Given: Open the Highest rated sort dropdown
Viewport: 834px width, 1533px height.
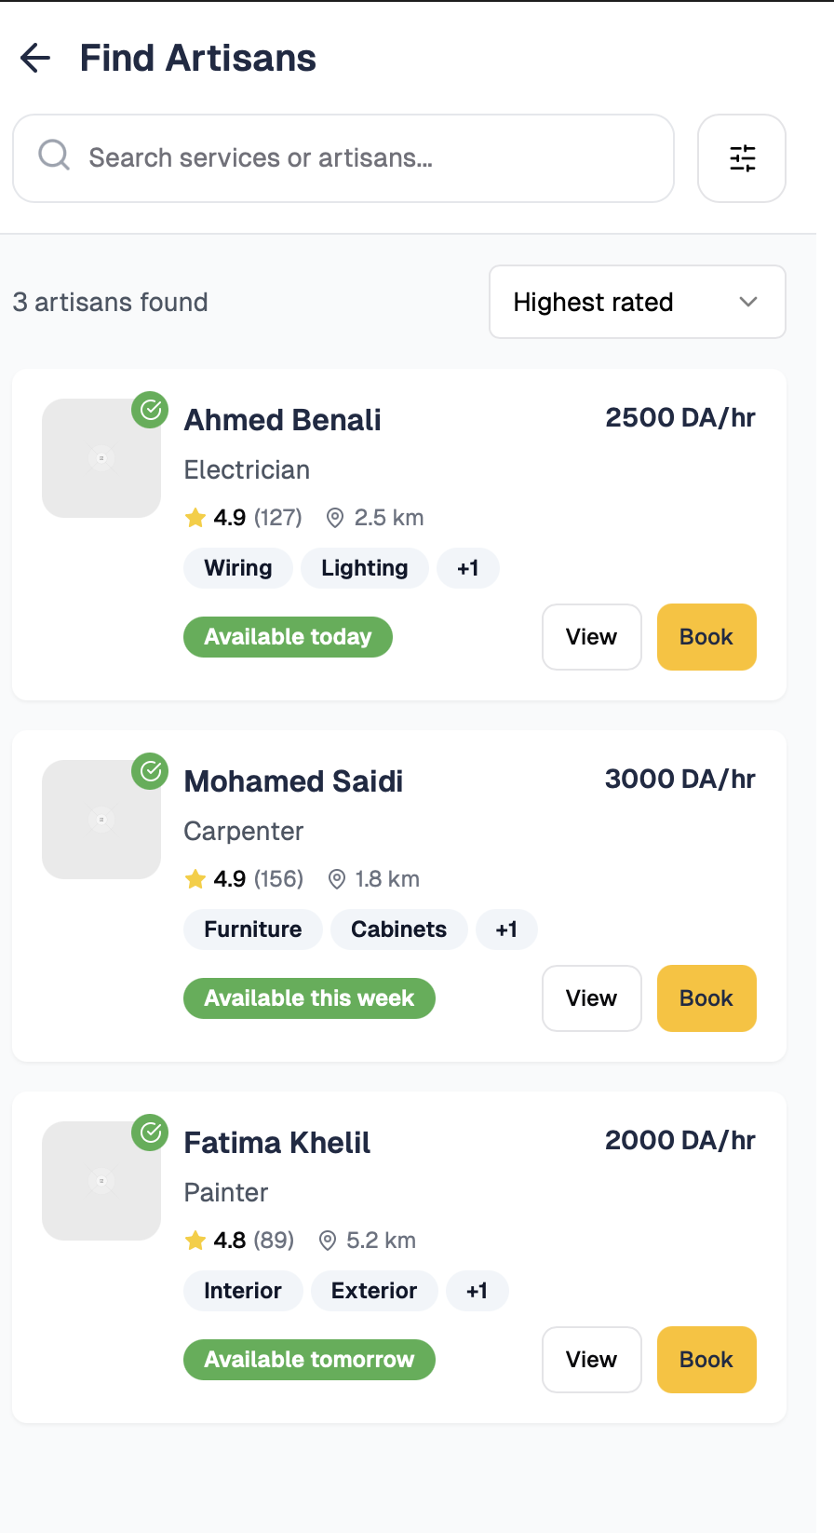Looking at the screenshot, I should click(x=638, y=302).
